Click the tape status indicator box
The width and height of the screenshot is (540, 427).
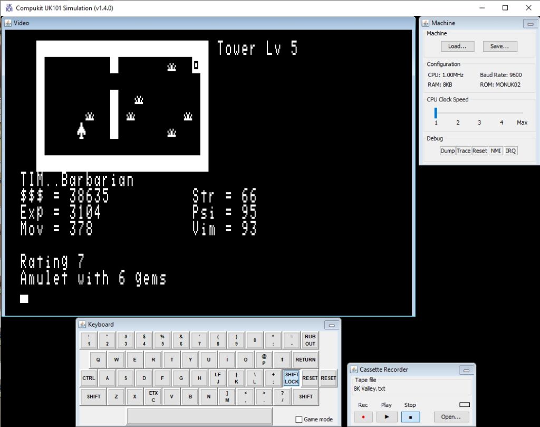coord(465,405)
